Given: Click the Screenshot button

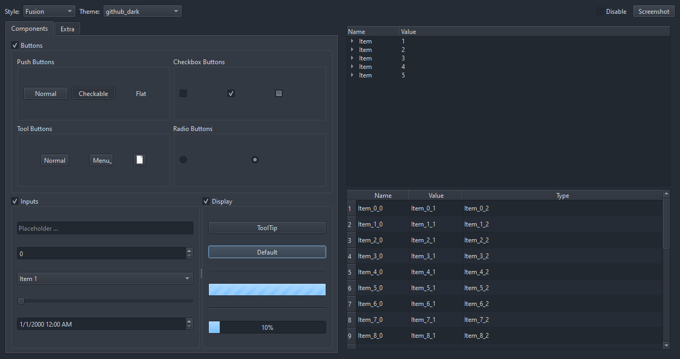Looking at the screenshot, I should click(x=653, y=11).
